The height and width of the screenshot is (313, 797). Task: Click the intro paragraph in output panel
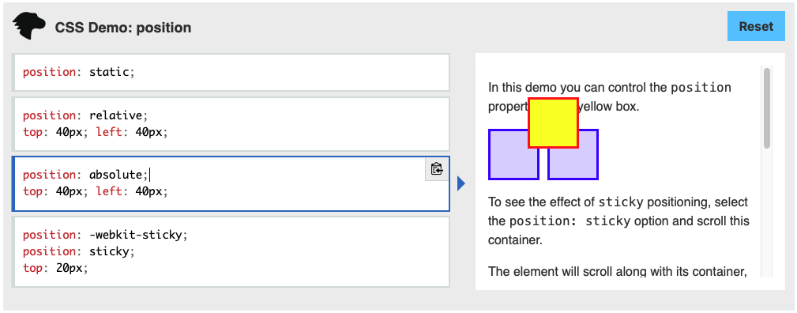click(x=610, y=97)
